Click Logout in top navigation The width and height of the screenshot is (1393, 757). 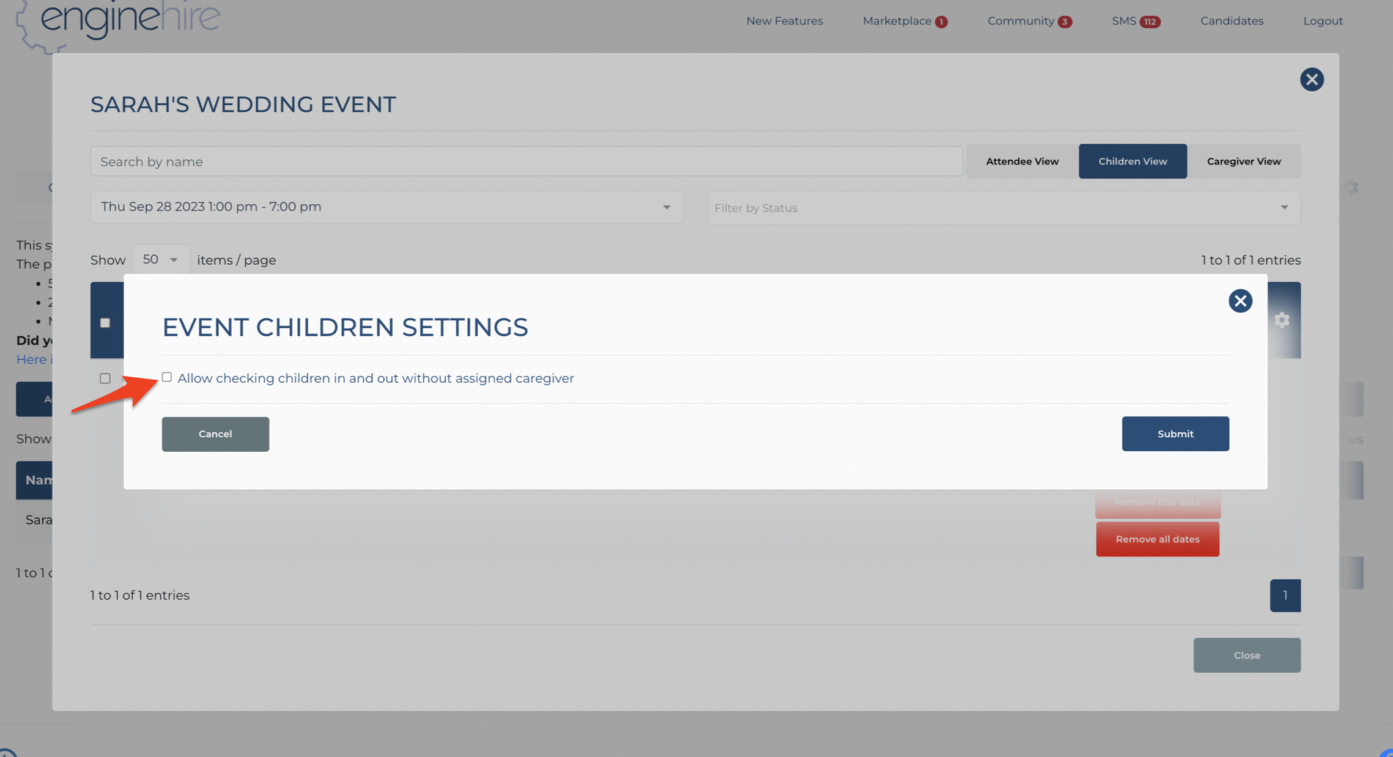tap(1323, 21)
